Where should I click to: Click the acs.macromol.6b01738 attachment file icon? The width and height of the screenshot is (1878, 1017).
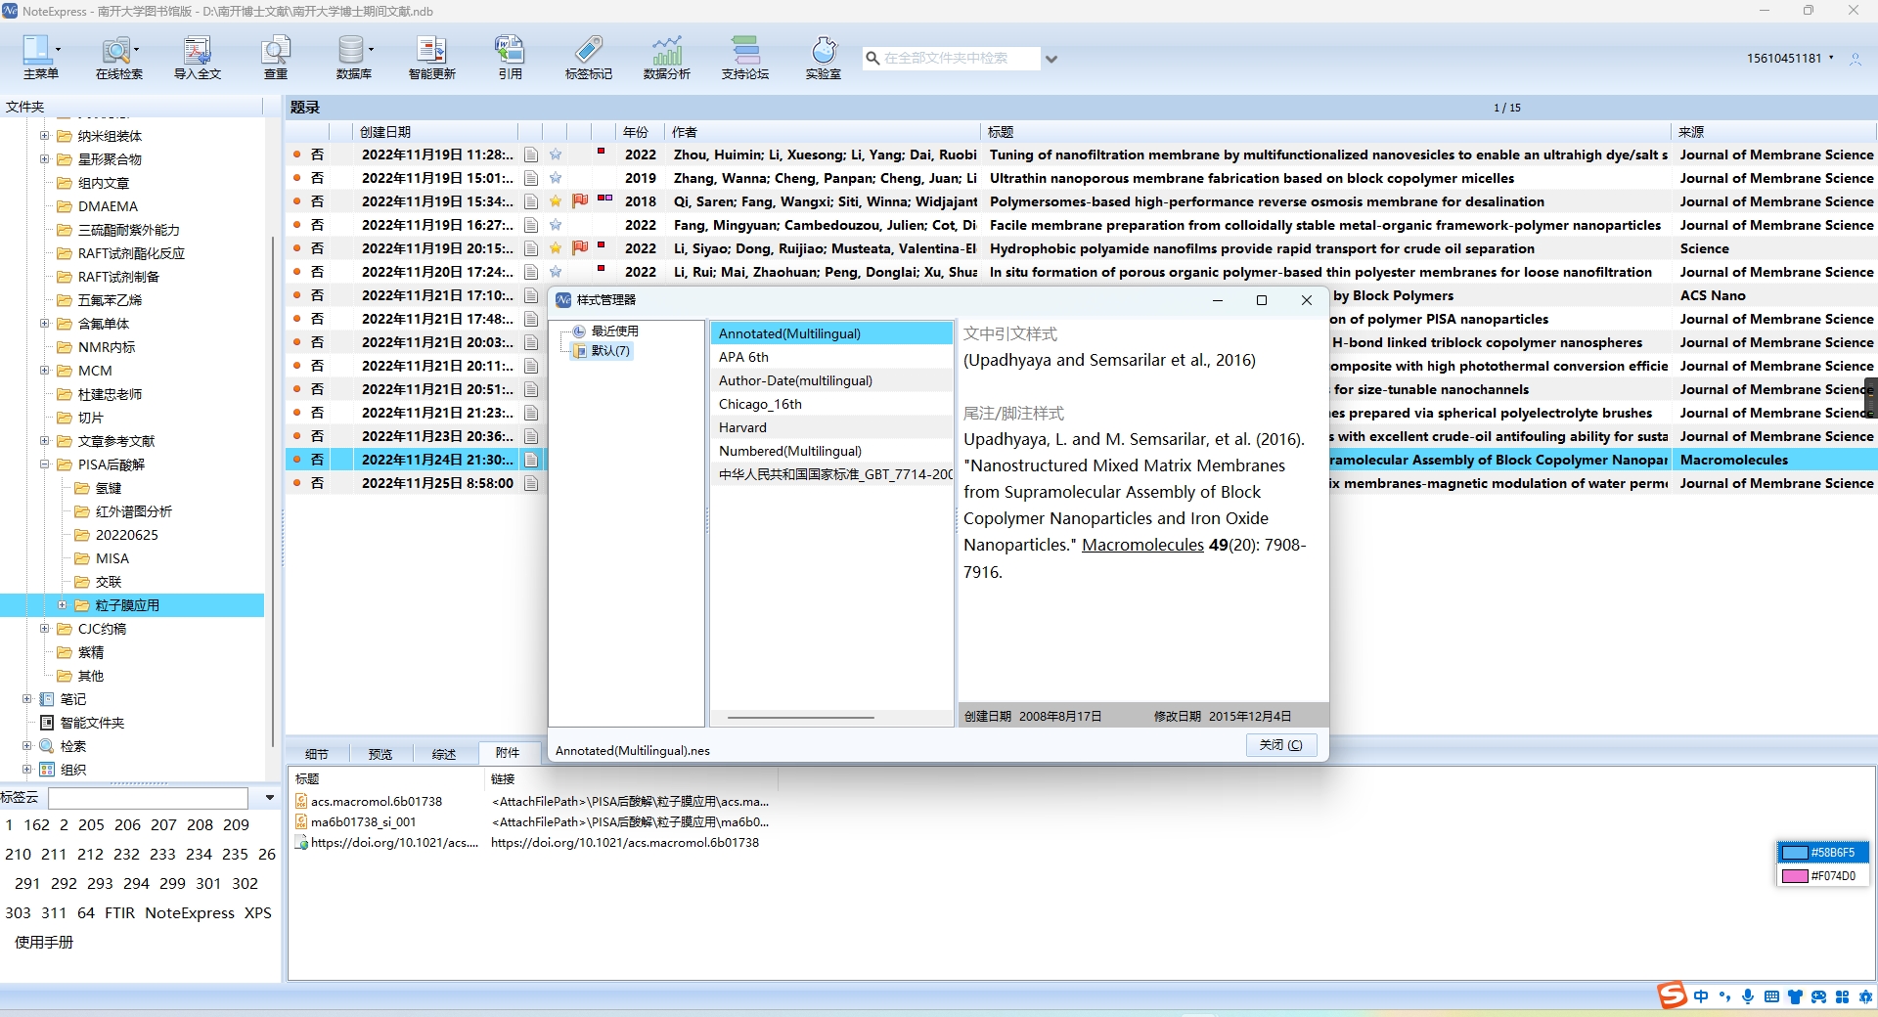coord(301,801)
